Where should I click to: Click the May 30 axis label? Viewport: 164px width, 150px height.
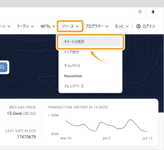click(66, 138)
